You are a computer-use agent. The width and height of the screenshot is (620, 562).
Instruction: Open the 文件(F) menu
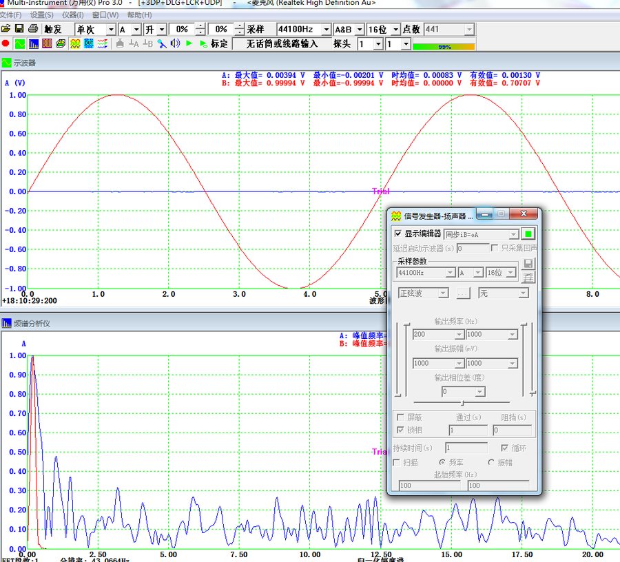10,15
